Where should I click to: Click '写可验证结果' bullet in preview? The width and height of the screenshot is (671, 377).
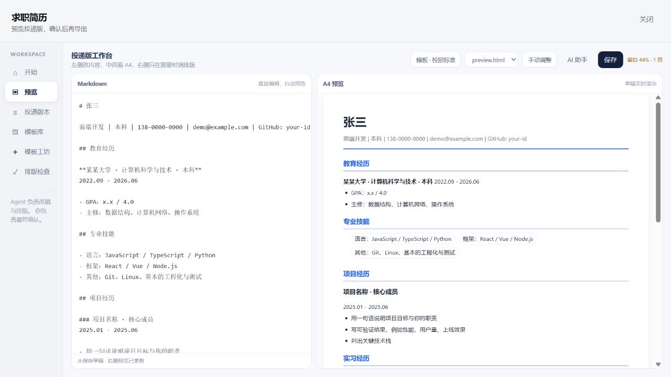click(x=408, y=330)
